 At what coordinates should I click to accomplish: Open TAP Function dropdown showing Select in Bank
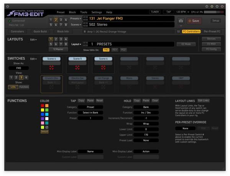point(90,113)
